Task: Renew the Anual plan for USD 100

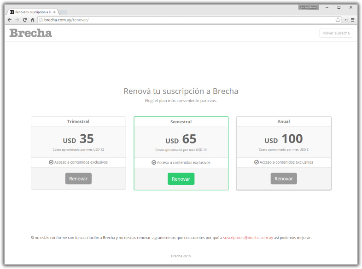Action: 284,178
